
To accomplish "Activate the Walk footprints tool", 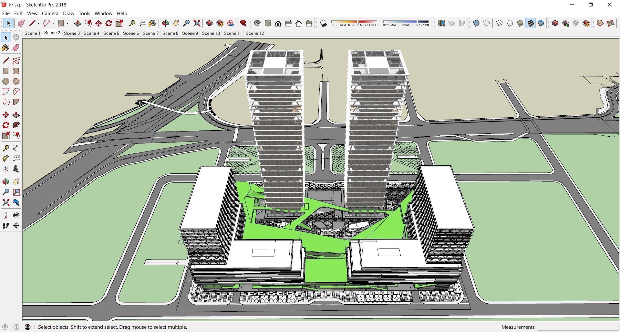I will tap(6, 226).
